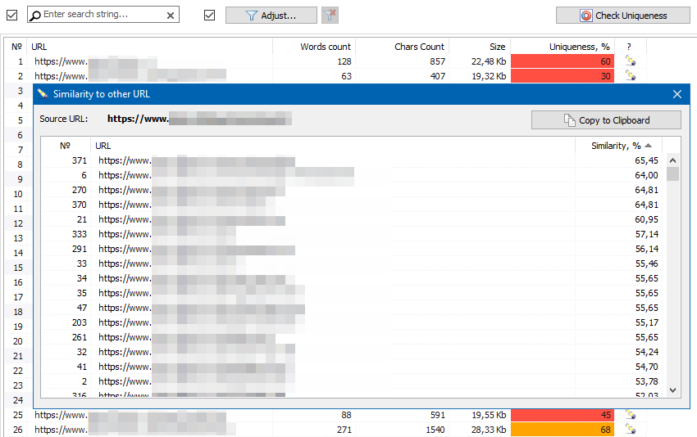This screenshot has height=437, width=697.
Task: Open similarity details icon for row 26
Action: click(x=629, y=430)
